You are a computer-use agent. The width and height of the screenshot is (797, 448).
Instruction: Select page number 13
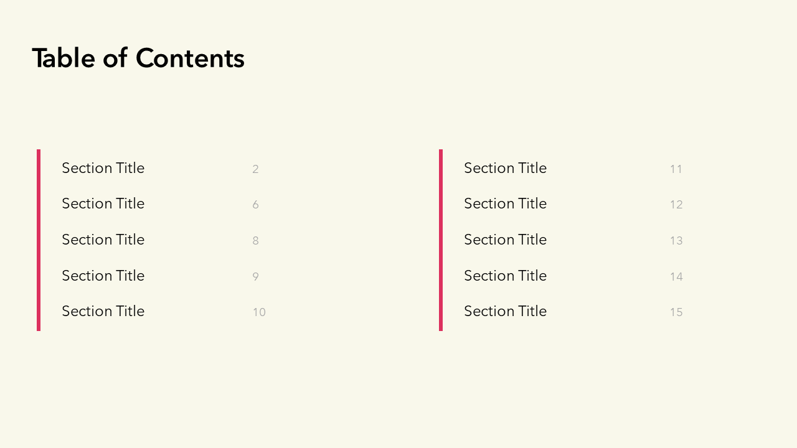point(676,241)
